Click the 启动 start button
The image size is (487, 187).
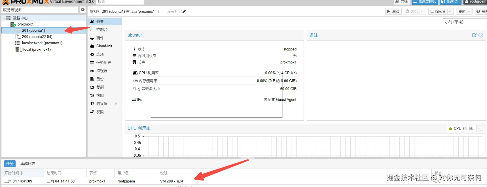click(393, 11)
